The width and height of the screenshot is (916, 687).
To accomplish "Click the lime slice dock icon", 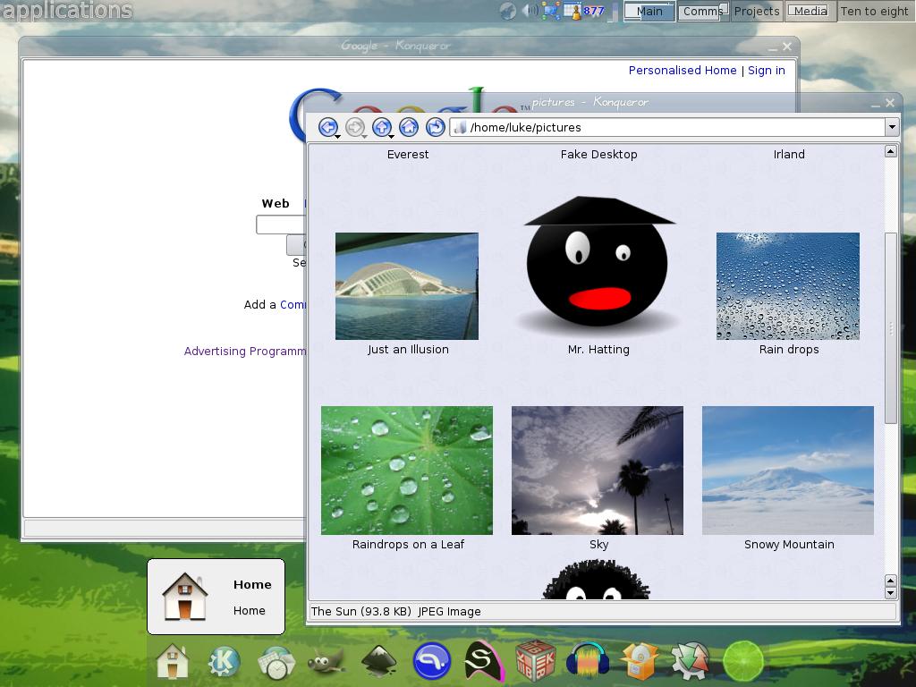I will tap(743, 661).
